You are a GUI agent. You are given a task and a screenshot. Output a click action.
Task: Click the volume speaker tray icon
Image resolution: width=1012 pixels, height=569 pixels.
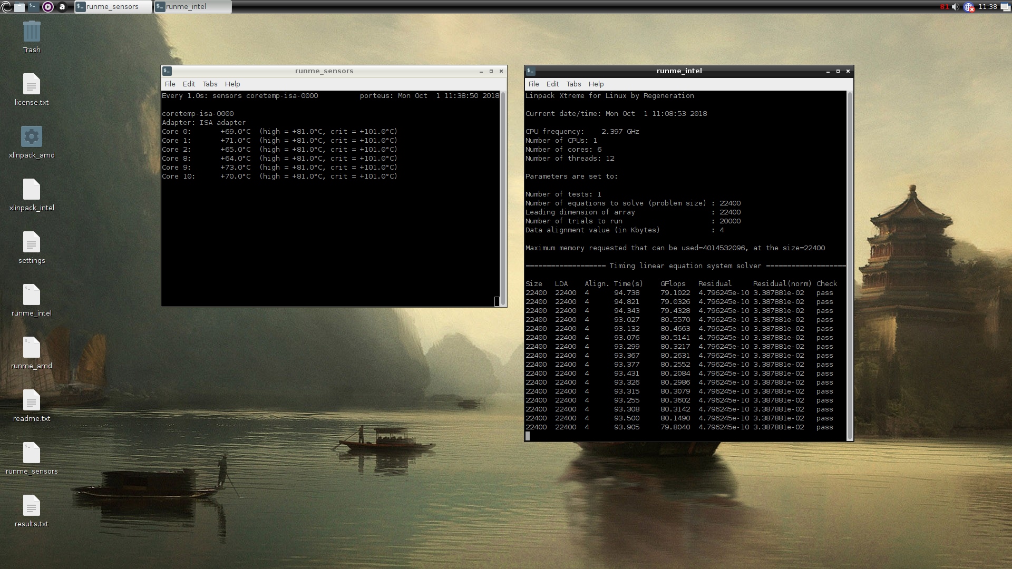pyautogui.click(x=955, y=7)
